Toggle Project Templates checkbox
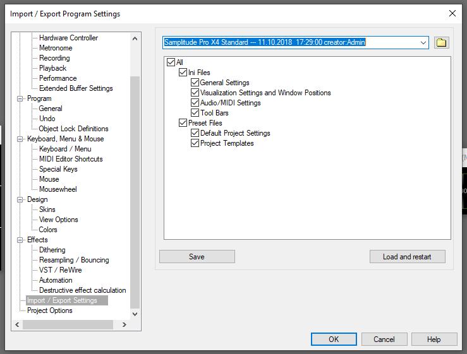Viewport: 467px width, 354px height. [195, 143]
